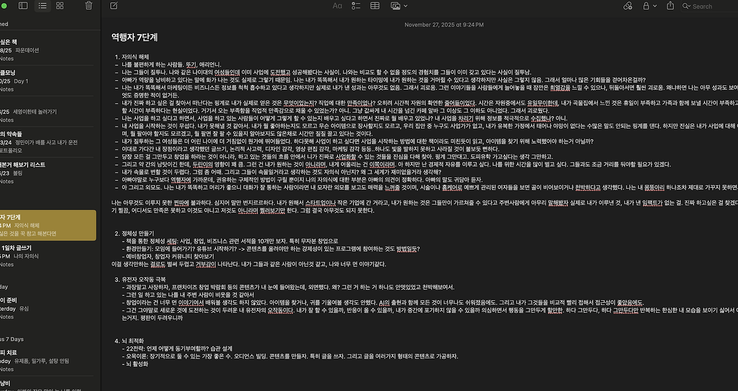The width and height of the screenshot is (738, 391).
Task: Compose a new note
Action: pos(114,6)
